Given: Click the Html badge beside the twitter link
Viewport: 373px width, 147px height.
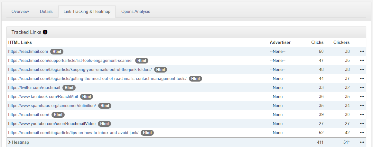Looking at the screenshot, I should coord(69,88).
